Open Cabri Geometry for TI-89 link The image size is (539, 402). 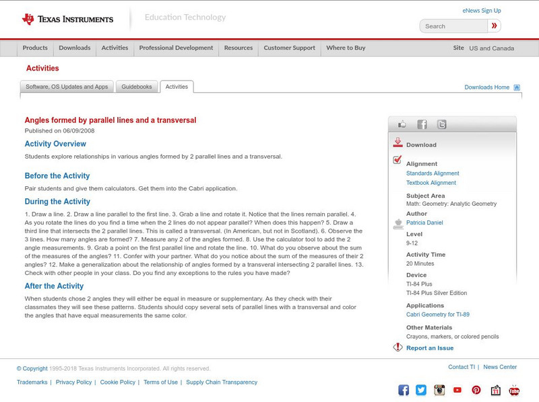pos(437,315)
